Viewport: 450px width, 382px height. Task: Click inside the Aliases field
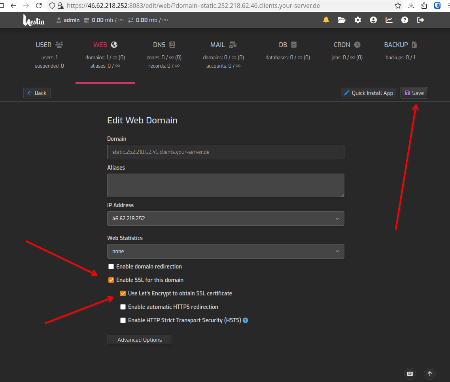click(225, 185)
